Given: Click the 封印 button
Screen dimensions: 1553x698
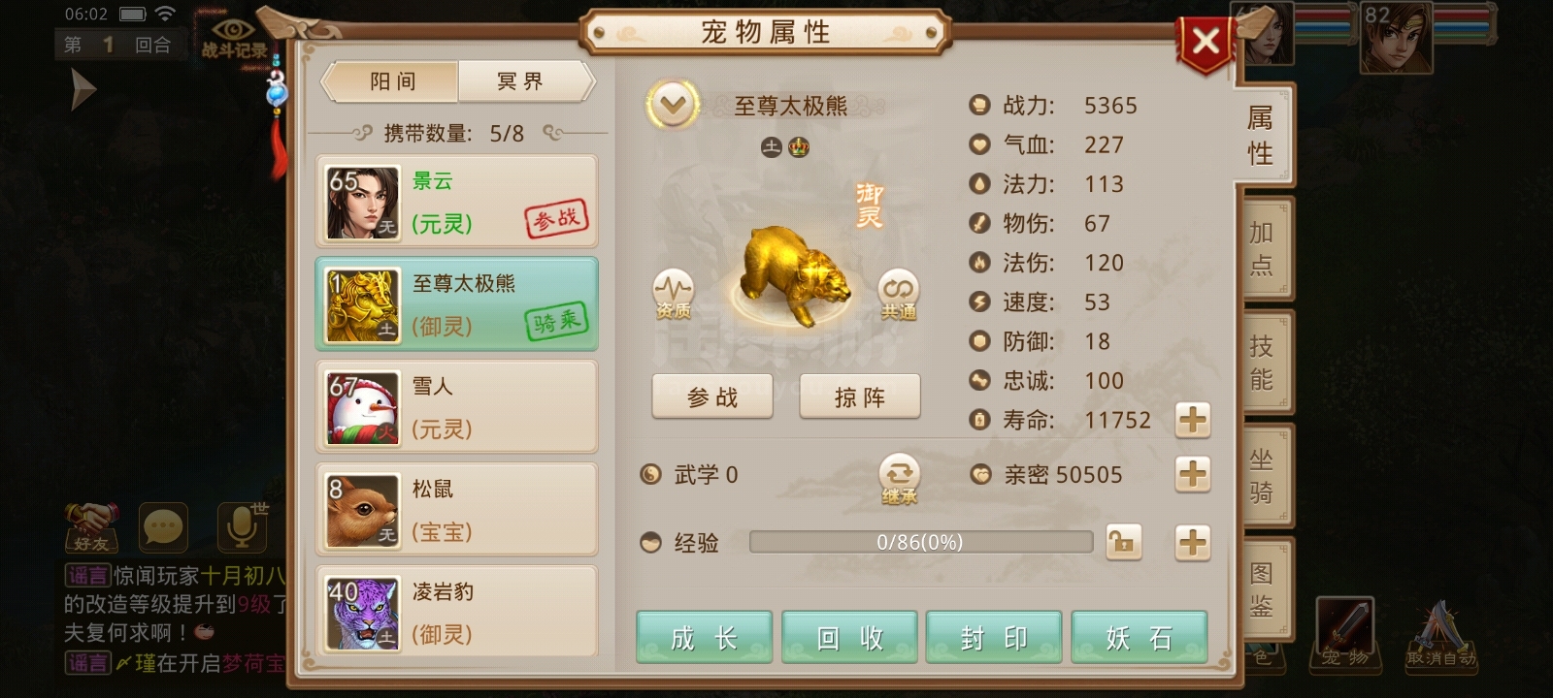Looking at the screenshot, I should click(x=994, y=637).
